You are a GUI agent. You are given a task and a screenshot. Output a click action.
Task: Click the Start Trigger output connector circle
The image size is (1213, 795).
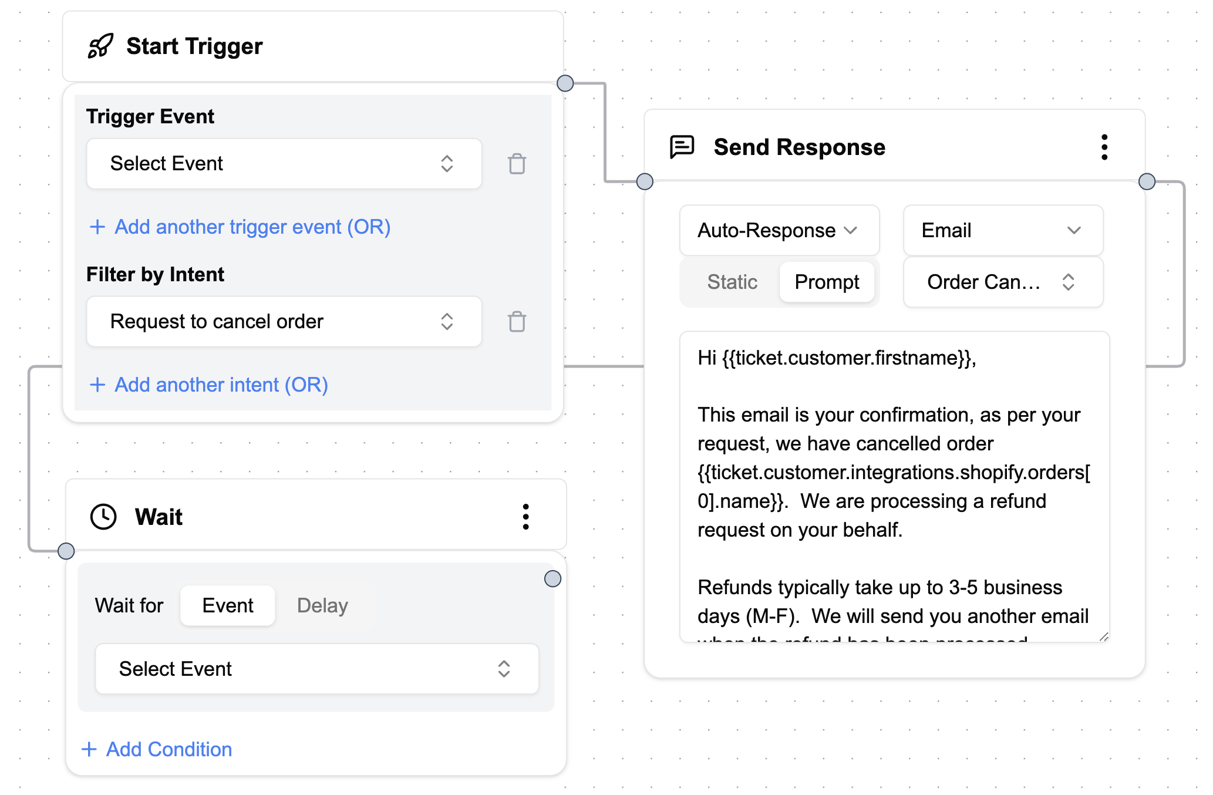pos(565,83)
